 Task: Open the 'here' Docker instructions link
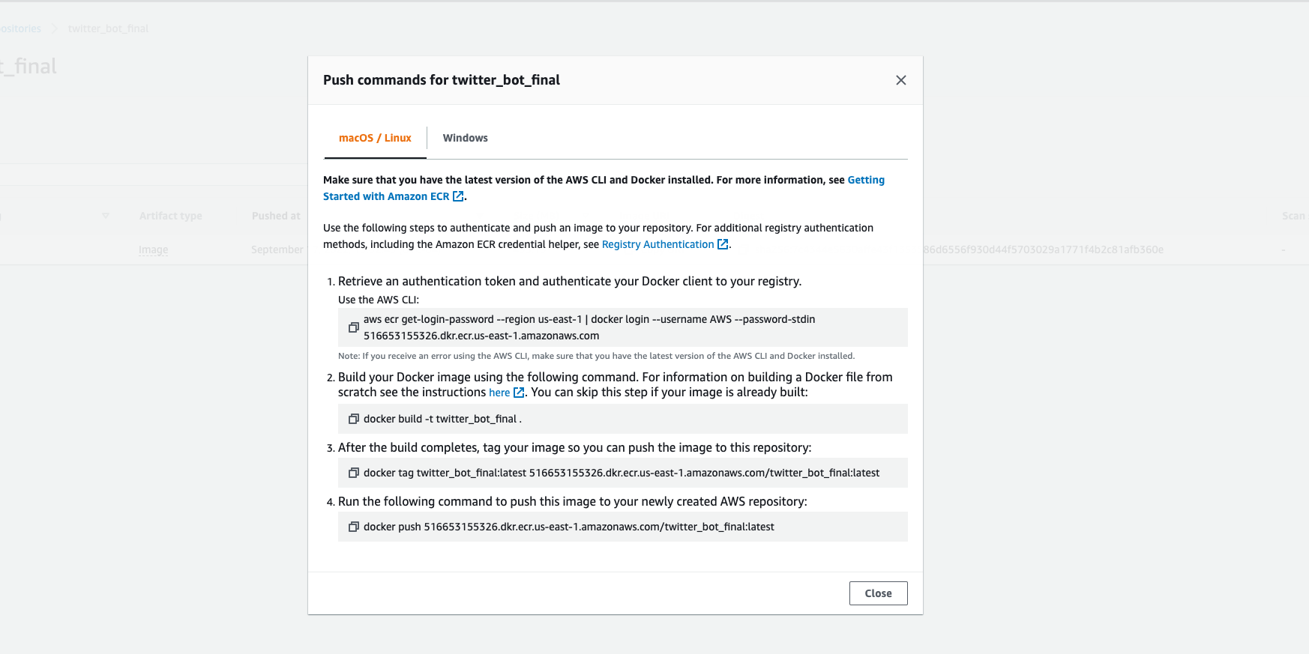click(x=506, y=393)
